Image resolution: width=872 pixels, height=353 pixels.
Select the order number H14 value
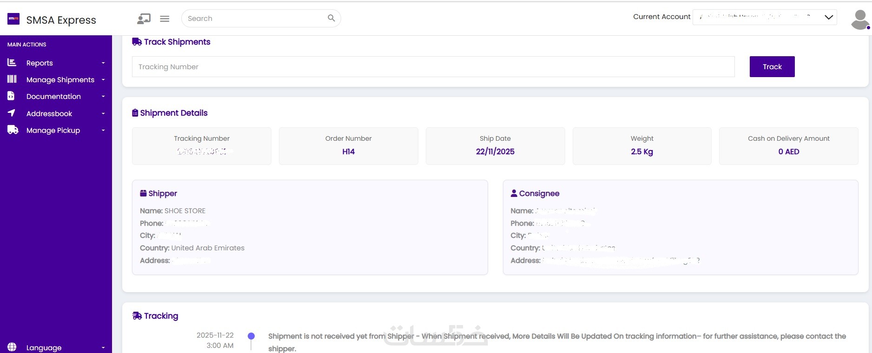[x=349, y=151]
